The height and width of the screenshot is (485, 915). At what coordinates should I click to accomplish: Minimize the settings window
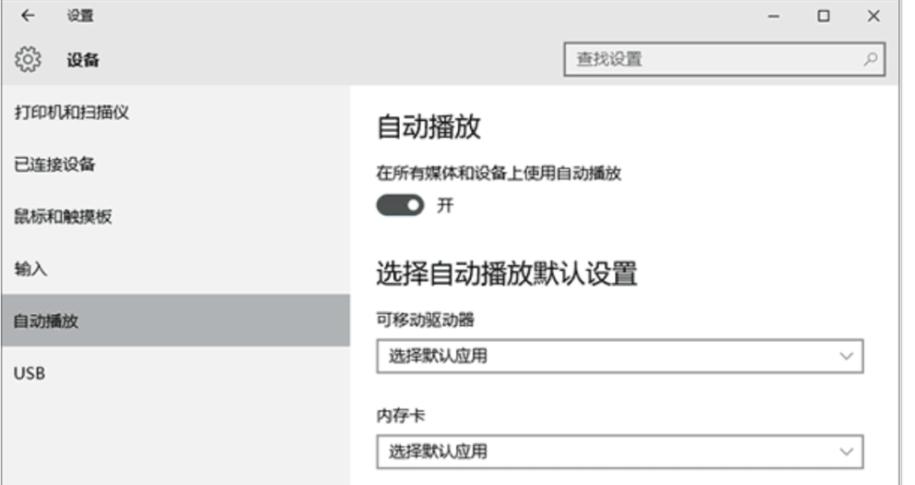click(x=774, y=16)
